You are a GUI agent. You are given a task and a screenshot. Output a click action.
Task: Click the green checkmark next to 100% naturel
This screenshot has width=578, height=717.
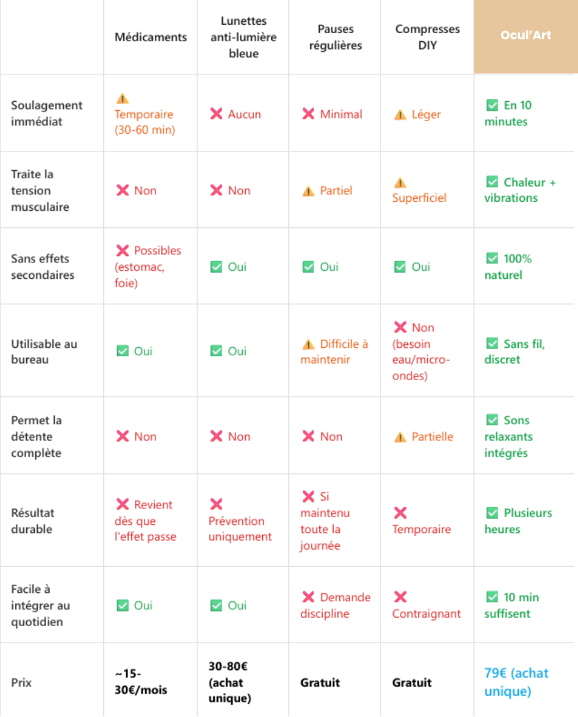pos(492,258)
